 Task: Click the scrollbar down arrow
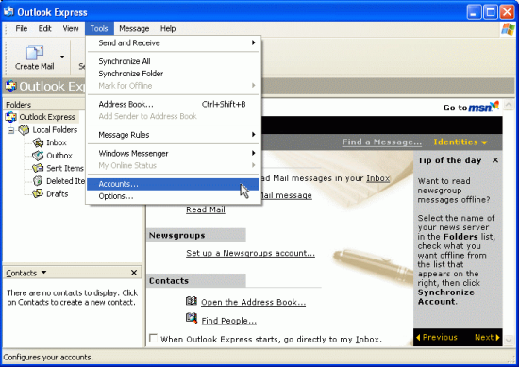[x=509, y=341]
